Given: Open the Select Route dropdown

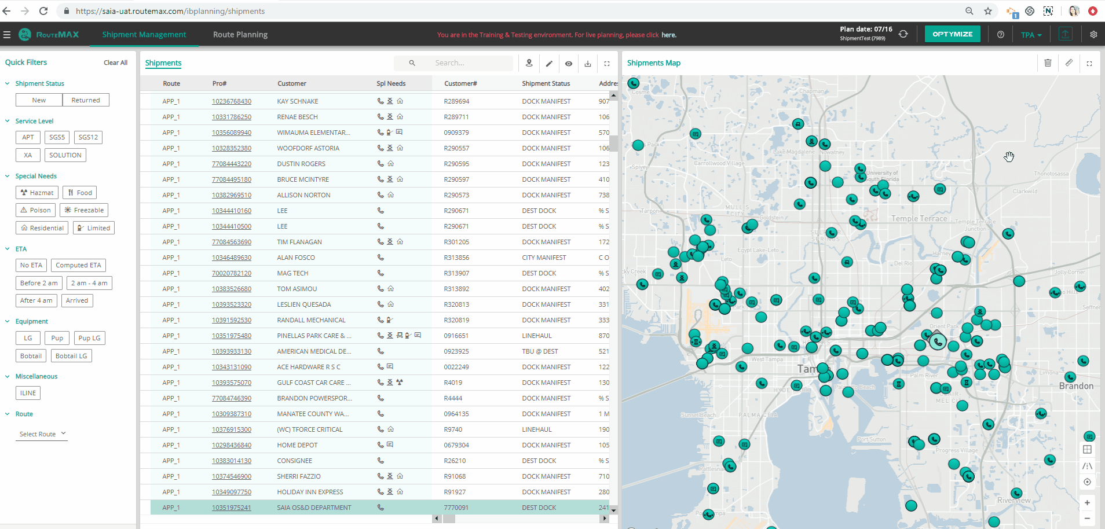Looking at the screenshot, I should pyautogui.click(x=42, y=434).
